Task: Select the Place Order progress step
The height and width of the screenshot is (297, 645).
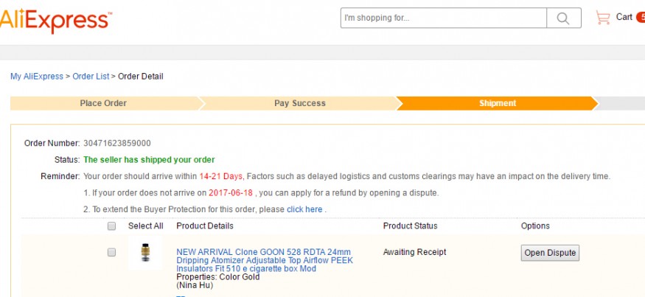Action: tap(103, 103)
